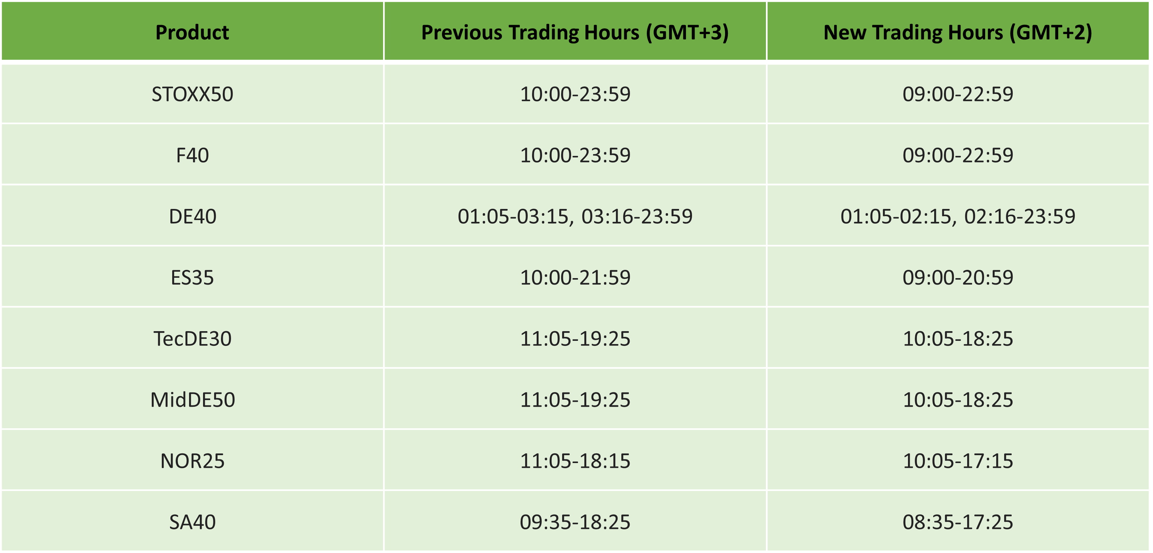The width and height of the screenshot is (1153, 553).
Task: Click the ES35 product cell
Action: click(x=192, y=278)
